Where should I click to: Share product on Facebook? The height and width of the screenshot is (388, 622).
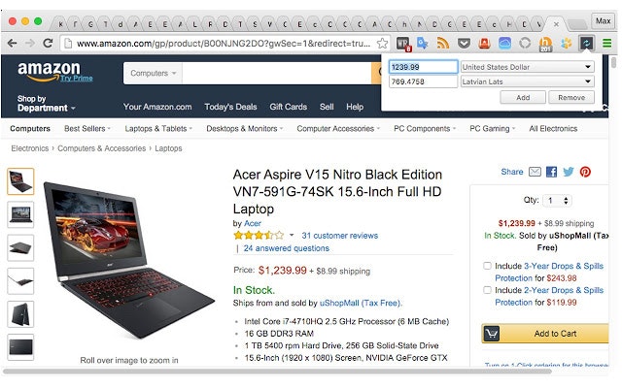[551, 172]
